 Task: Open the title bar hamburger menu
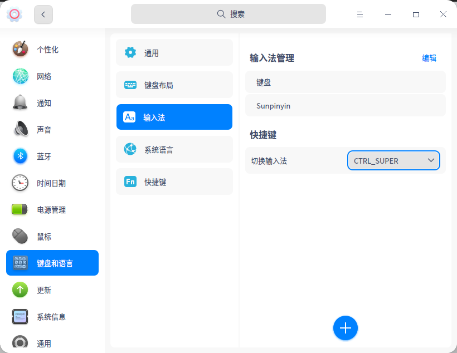(x=360, y=14)
